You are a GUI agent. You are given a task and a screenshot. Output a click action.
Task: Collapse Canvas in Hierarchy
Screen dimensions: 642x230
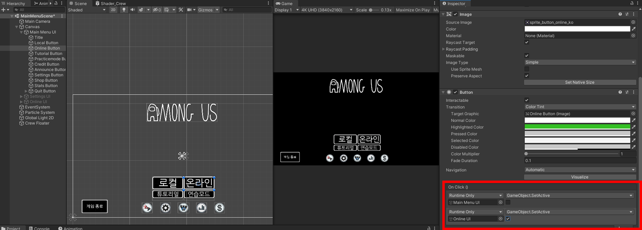coord(17,27)
